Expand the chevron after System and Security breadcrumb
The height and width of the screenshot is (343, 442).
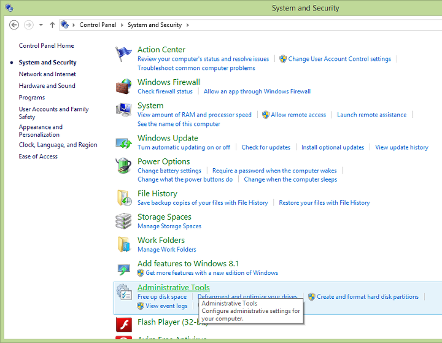(x=187, y=25)
